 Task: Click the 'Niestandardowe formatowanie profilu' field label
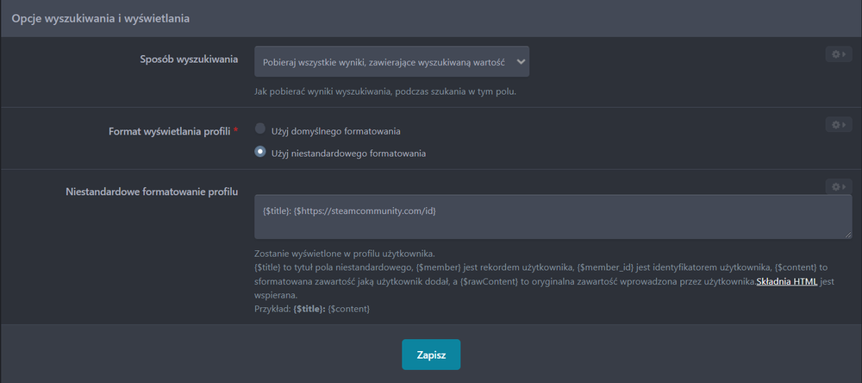(152, 191)
